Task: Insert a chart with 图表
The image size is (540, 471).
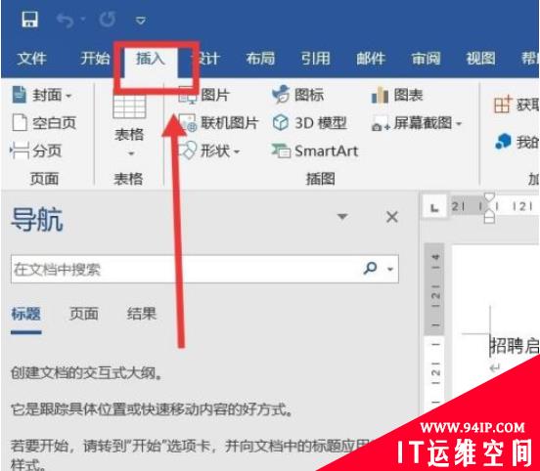Action: point(397,95)
